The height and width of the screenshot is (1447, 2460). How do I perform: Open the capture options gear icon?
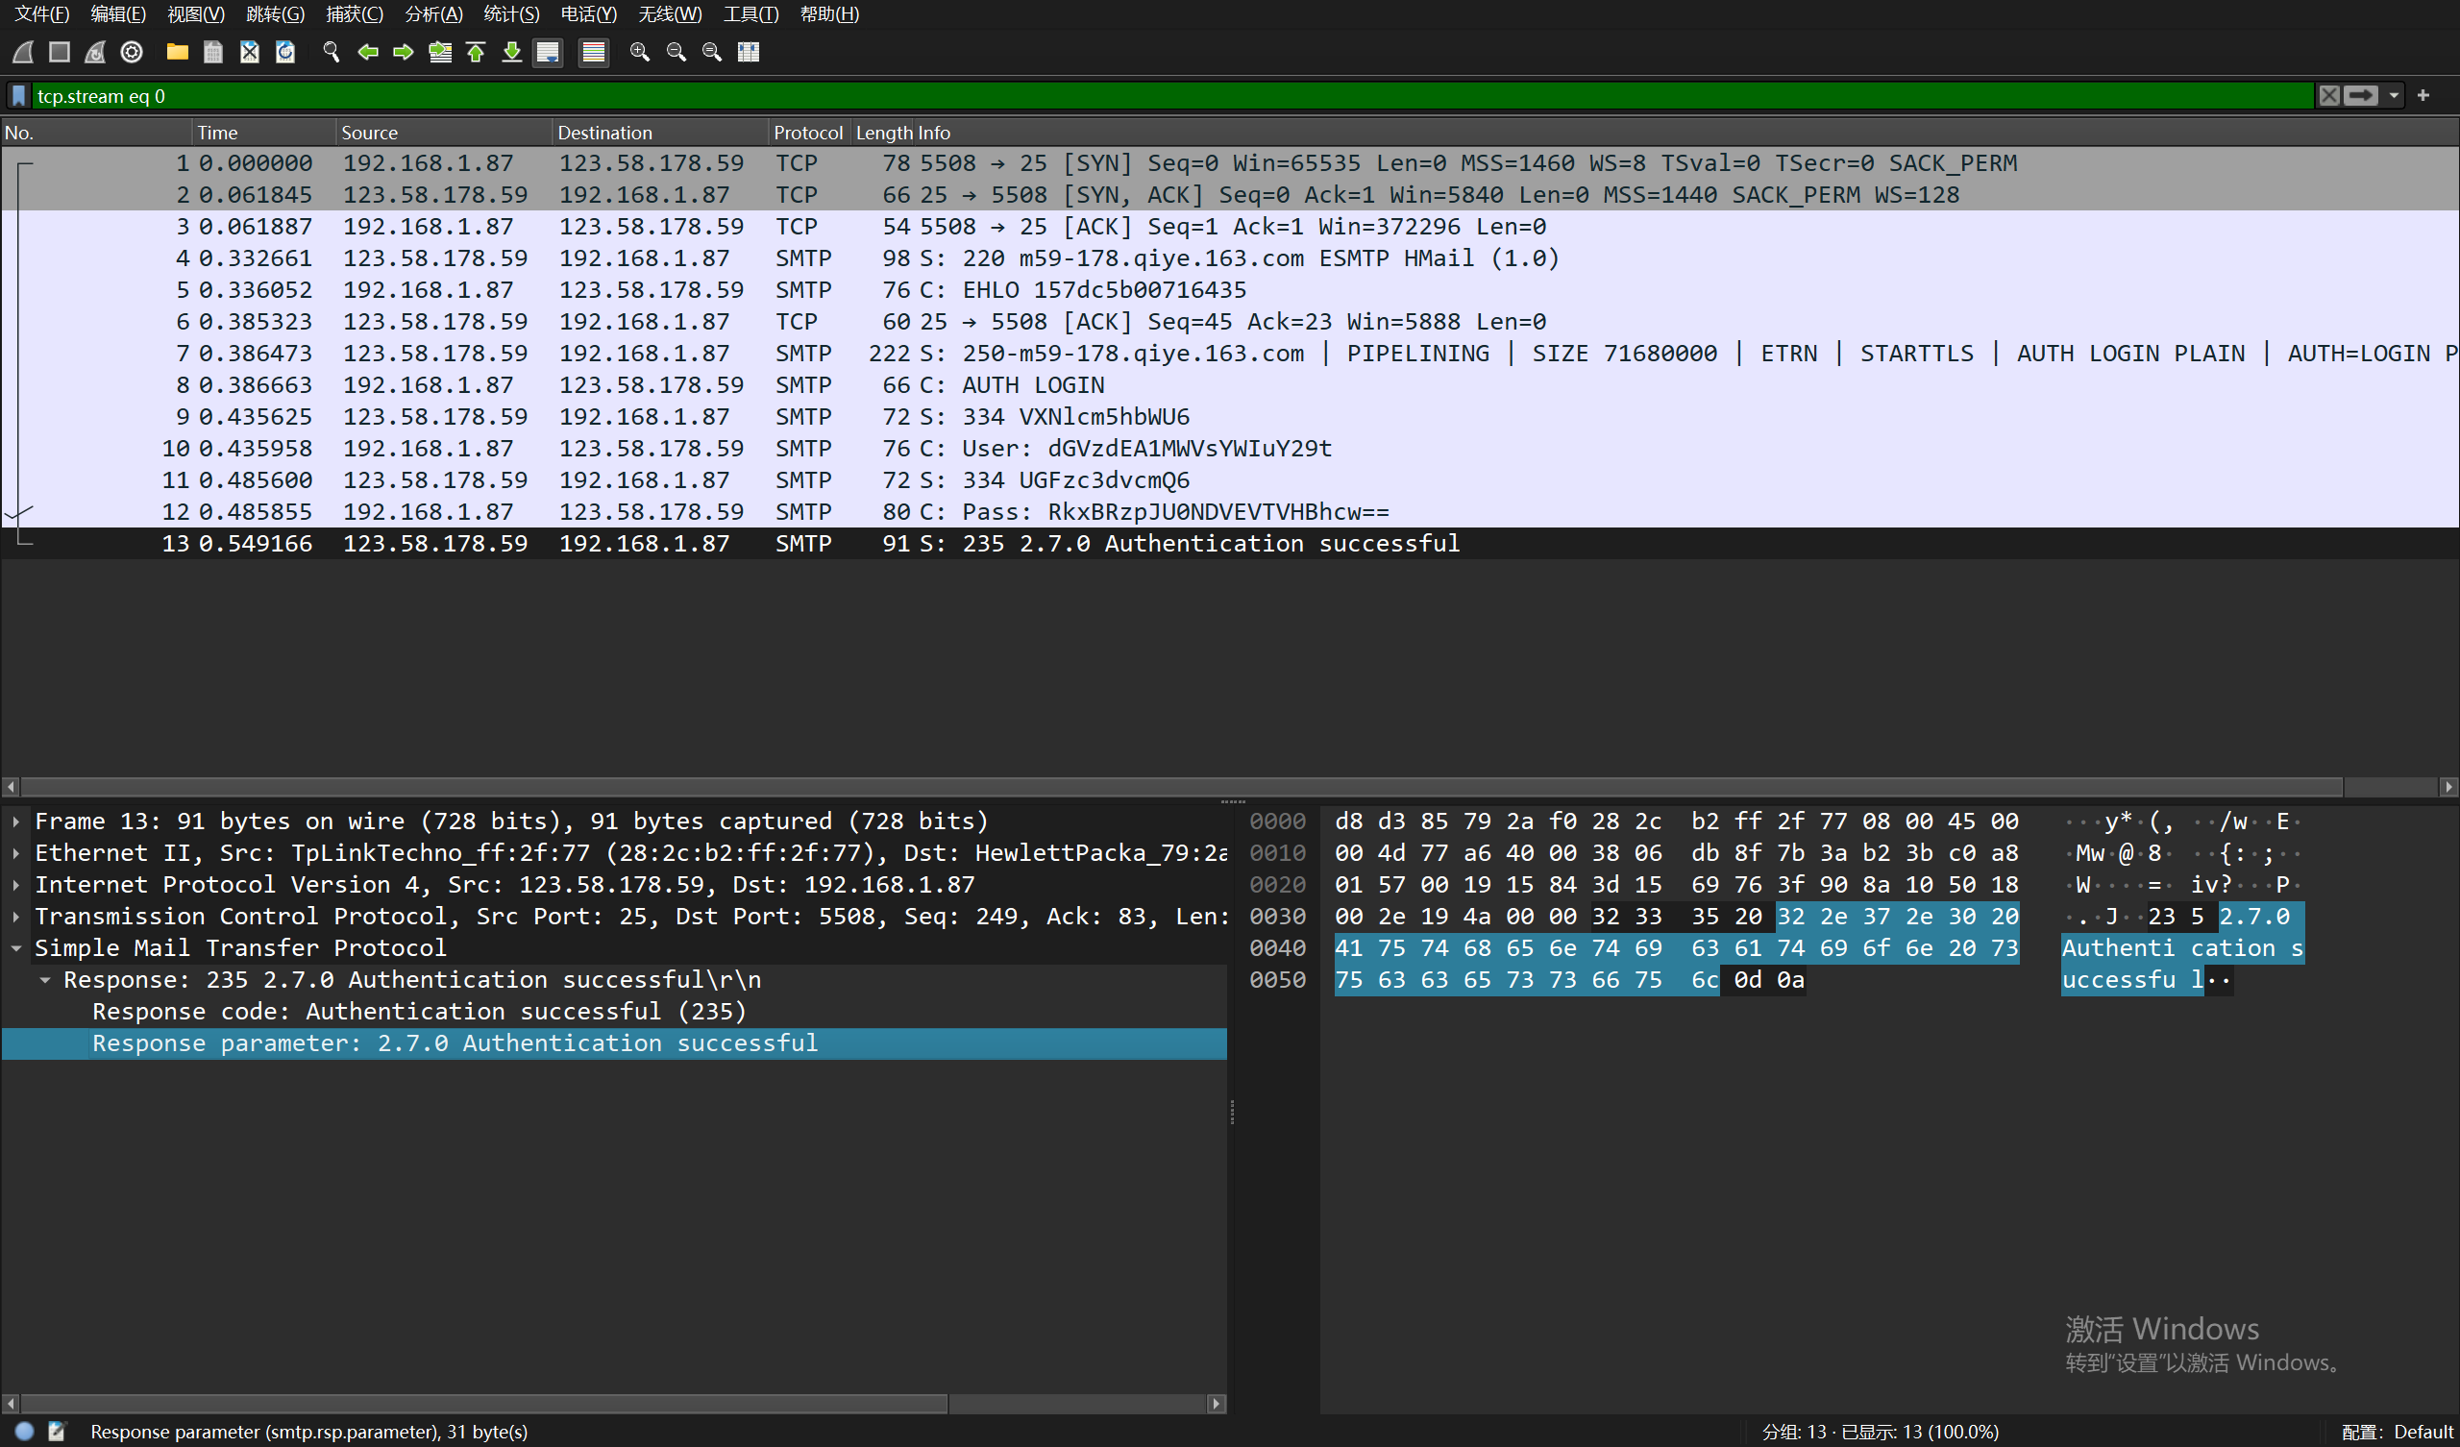tap(132, 52)
